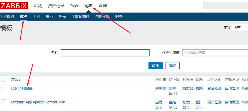Click the top-right search box
The image size is (248, 111).
point(225,6)
